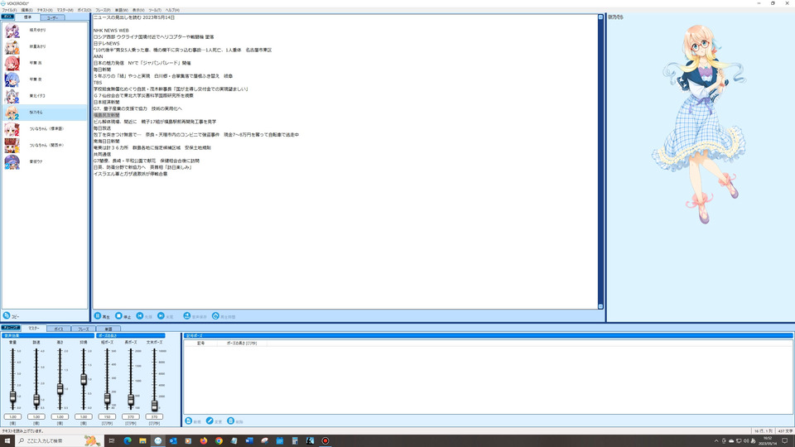Open the 編集(E) menu
The image size is (795, 447).
(26, 10)
